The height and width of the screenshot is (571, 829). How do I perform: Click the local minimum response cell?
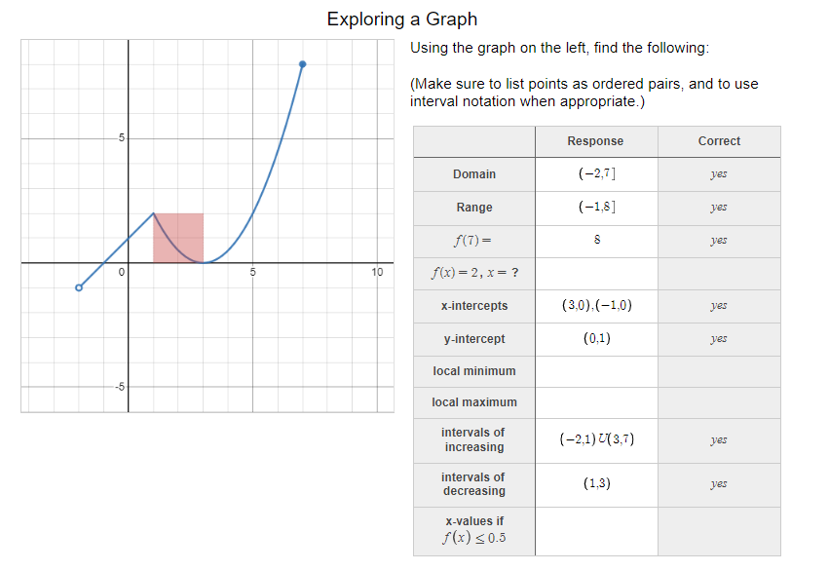pos(596,371)
